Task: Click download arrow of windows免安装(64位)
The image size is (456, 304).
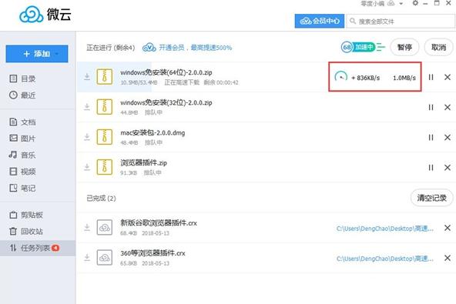Action: (x=87, y=77)
